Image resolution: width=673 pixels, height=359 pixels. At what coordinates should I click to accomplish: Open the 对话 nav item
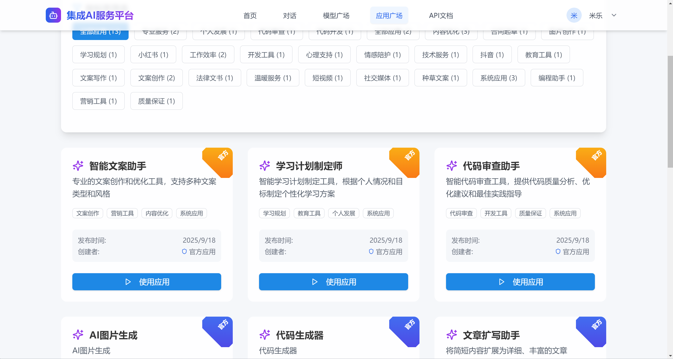(290, 16)
